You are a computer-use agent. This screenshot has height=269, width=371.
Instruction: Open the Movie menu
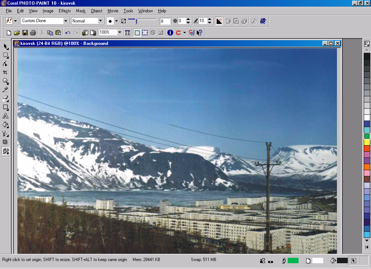click(113, 11)
